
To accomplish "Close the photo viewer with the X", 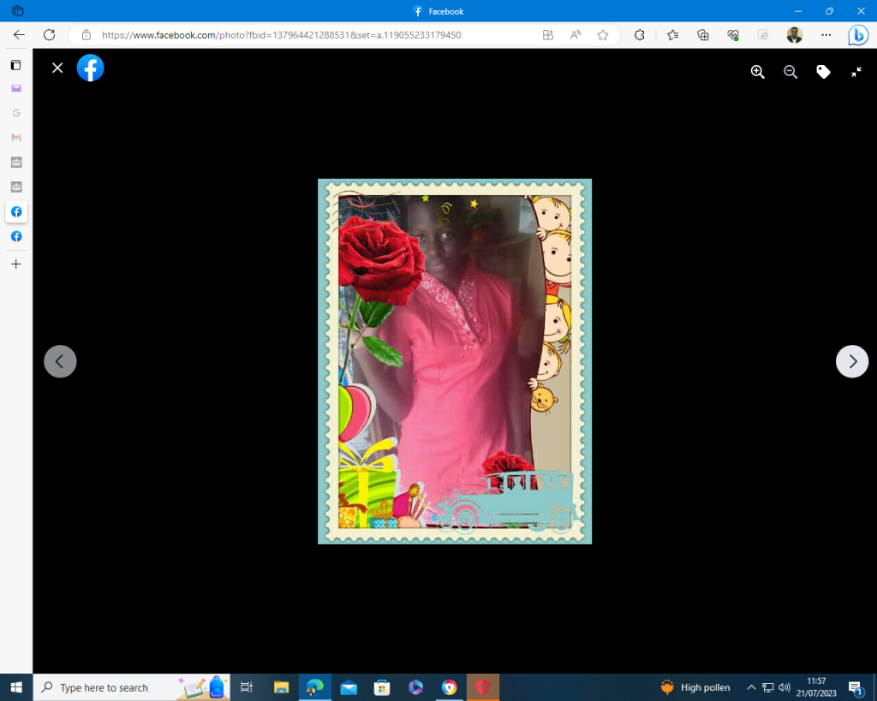I will (x=57, y=68).
